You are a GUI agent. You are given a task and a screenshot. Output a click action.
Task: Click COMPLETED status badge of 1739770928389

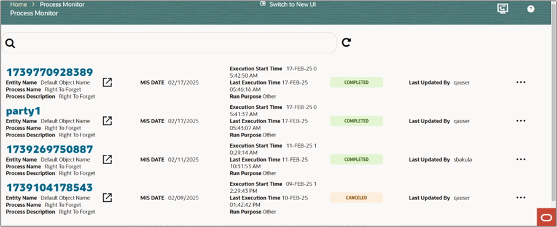point(356,83)
